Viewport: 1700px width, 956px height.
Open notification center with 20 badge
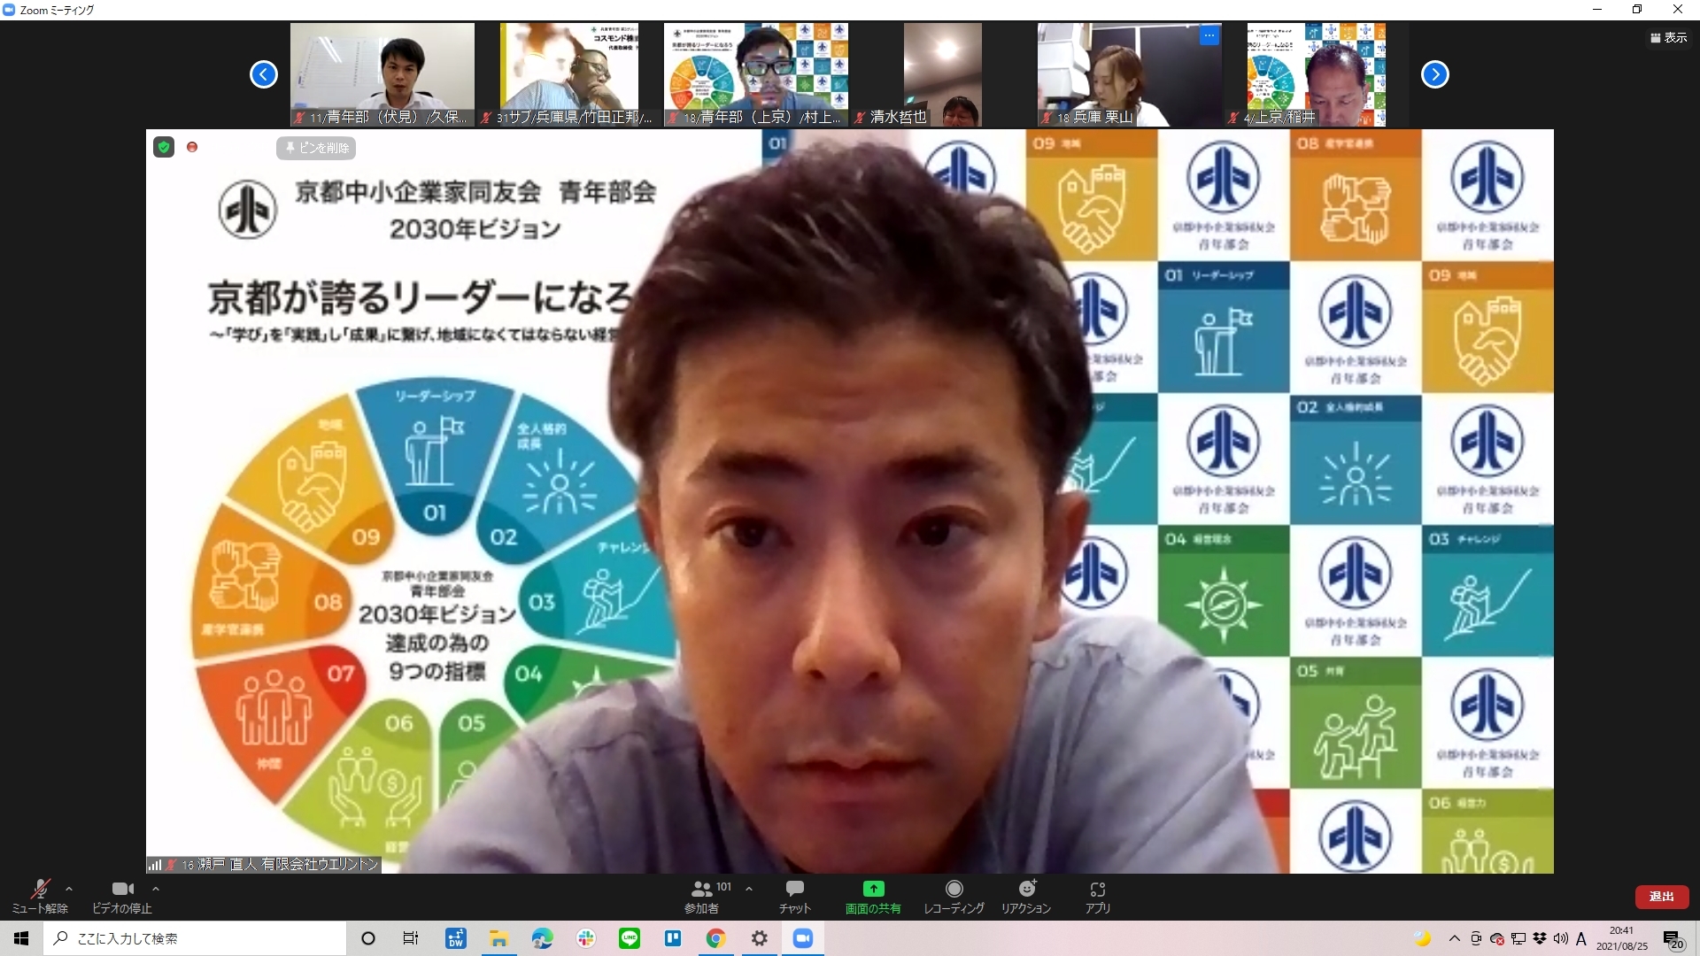1673,939
